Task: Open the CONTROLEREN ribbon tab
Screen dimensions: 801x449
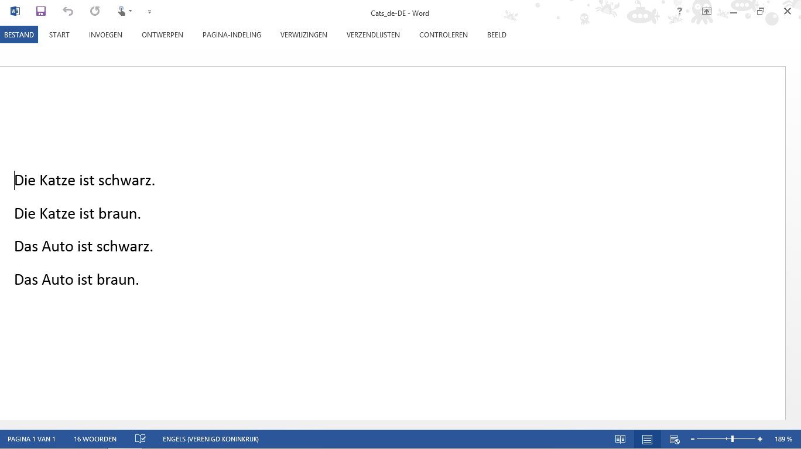Action: [443, 35]
